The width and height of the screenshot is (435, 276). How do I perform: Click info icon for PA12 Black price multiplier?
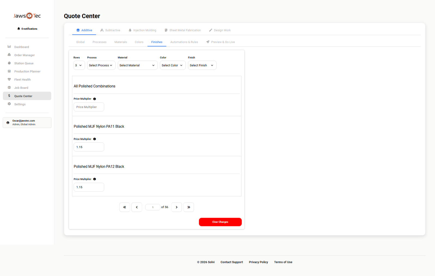point(95,179)
